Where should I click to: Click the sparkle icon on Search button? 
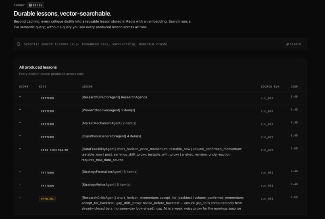pyautogui.click(x=287, y=44)
